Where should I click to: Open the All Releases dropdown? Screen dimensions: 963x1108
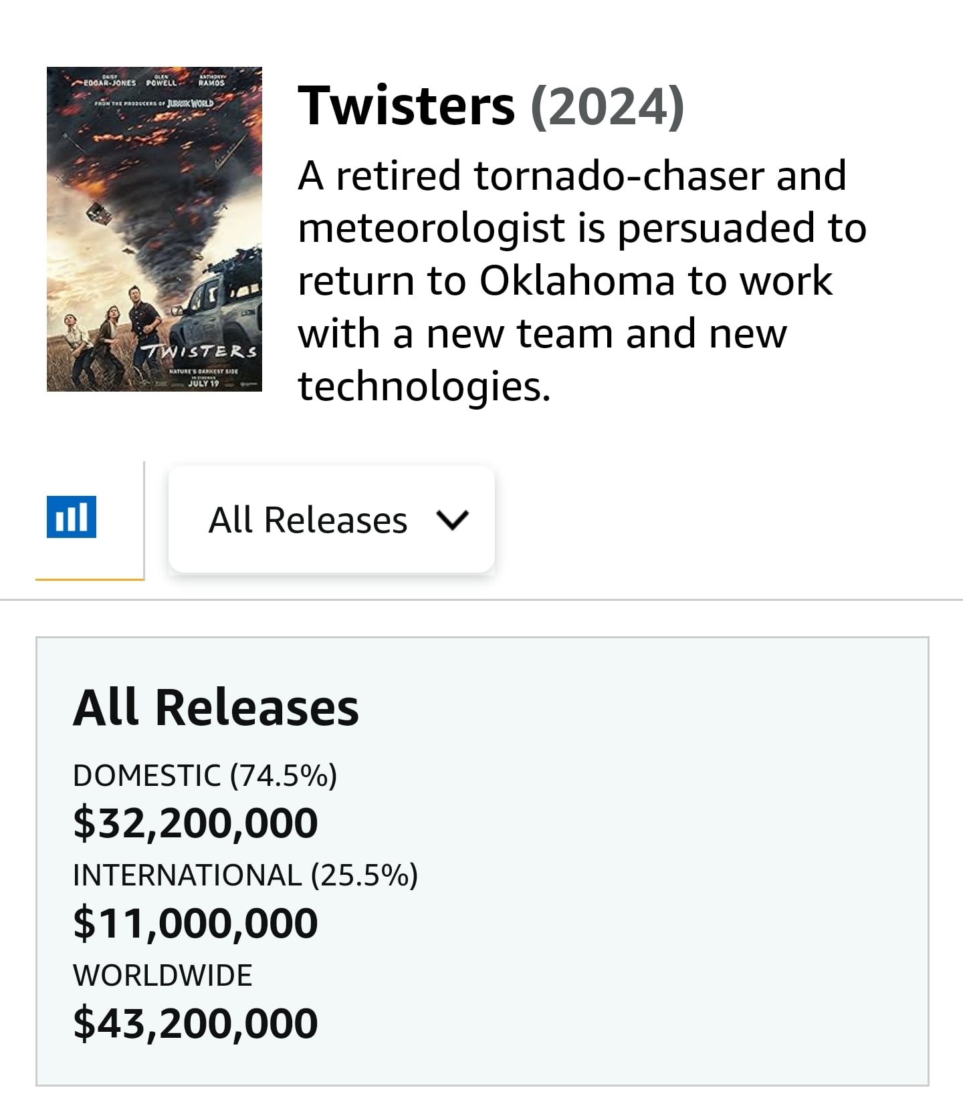(332, 519)
